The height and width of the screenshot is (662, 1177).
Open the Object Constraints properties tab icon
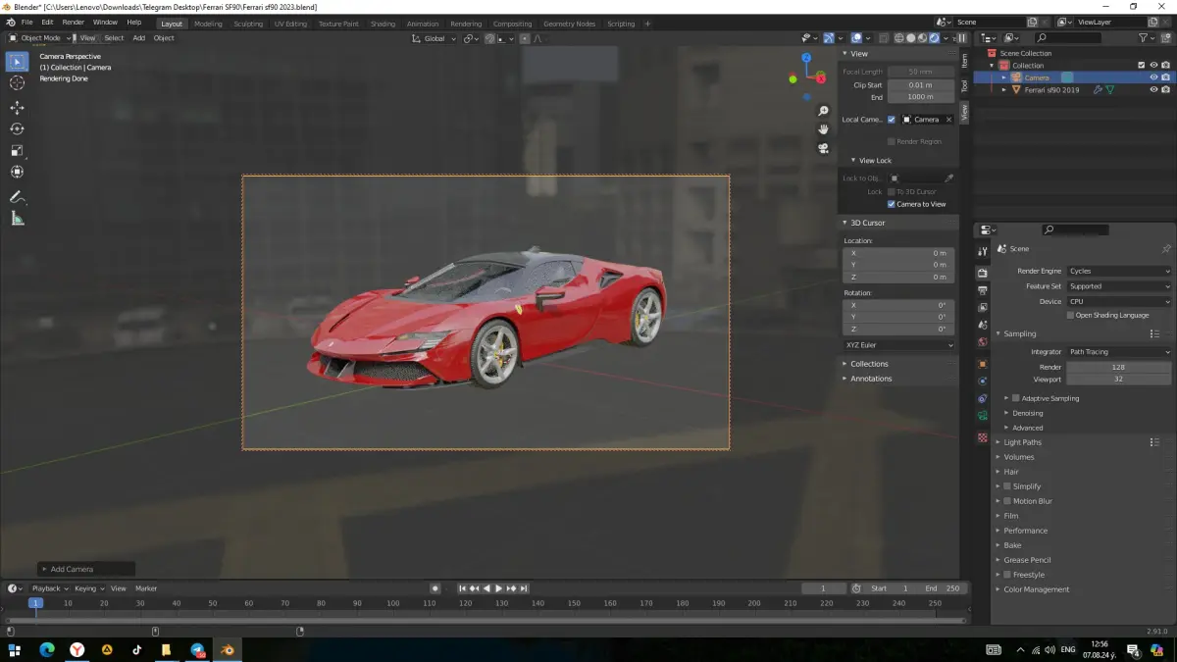pyautogui.click(x=983, y=399)
